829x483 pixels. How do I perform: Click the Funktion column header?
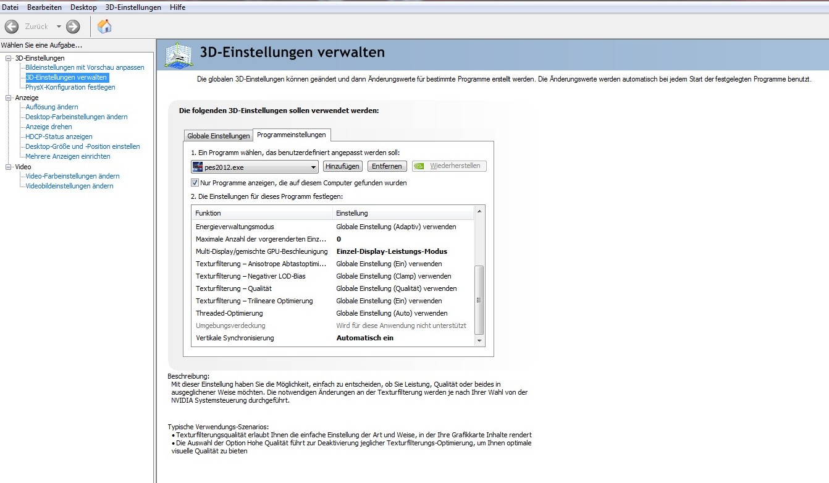click(x=262, y=213)
